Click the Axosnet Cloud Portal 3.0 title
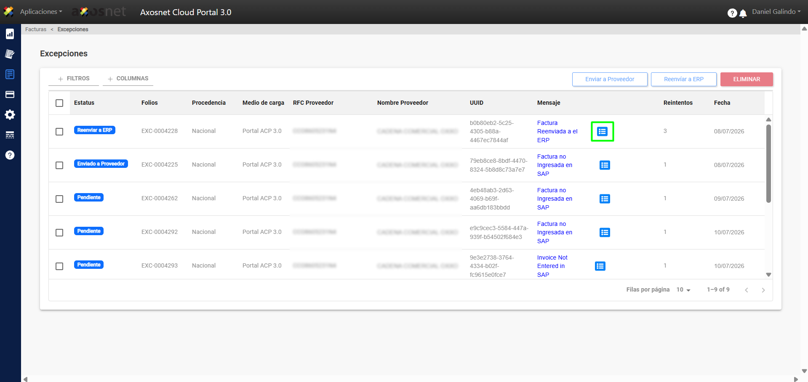The image size is (808, 382). pyautogui.click(x=186, y=12)
